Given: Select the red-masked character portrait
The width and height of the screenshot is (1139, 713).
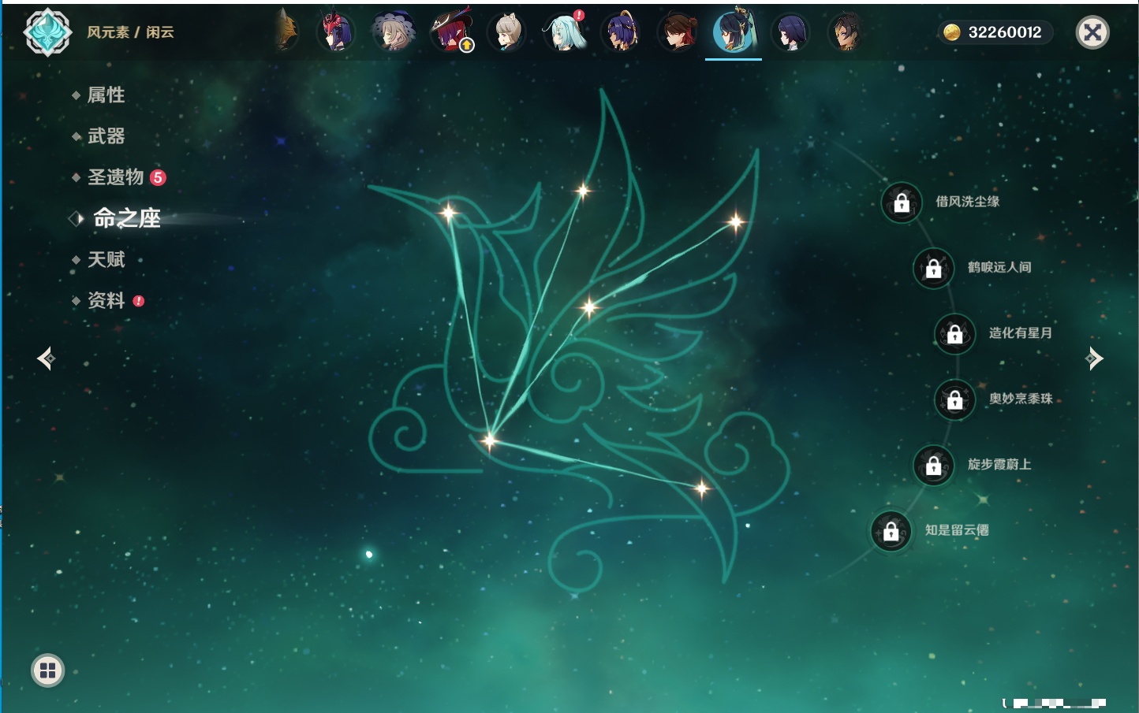Looking at the screenshot, I should tap(335, 32).
